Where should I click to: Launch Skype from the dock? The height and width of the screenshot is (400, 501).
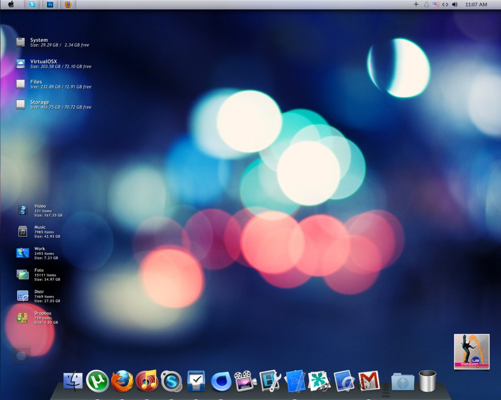[x=171, y=381]
